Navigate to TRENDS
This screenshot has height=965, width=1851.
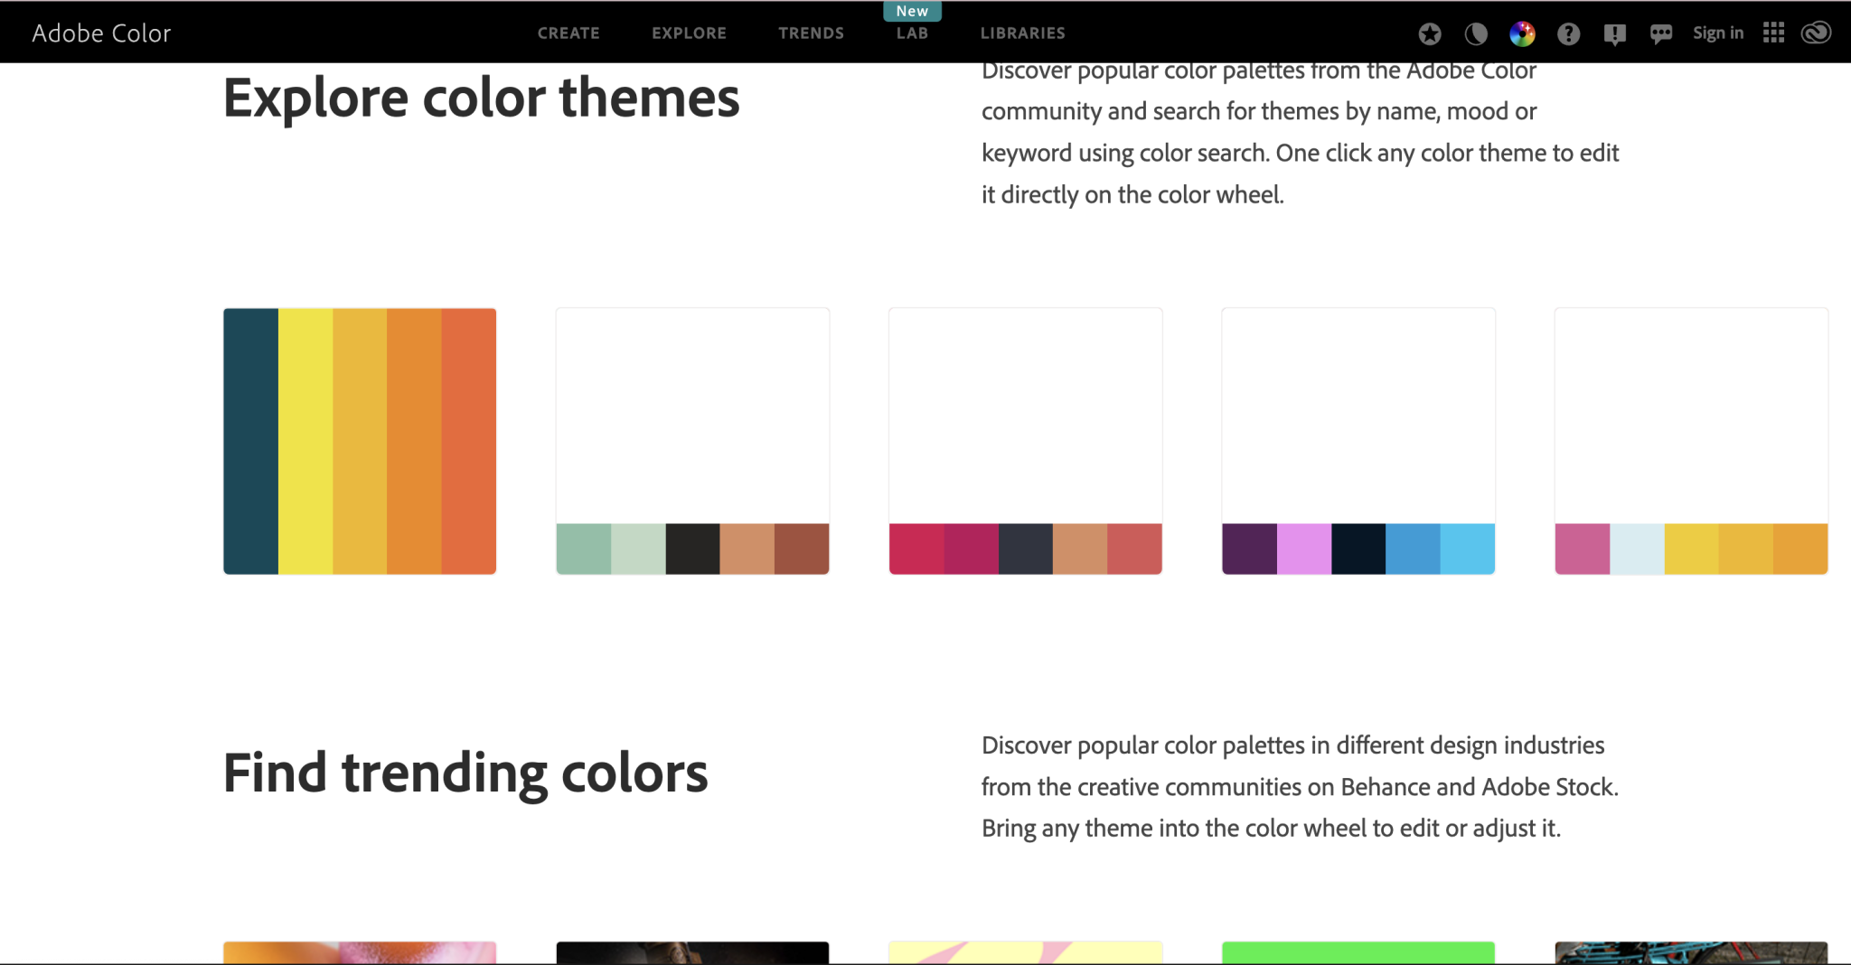click(x=811, y=33)
